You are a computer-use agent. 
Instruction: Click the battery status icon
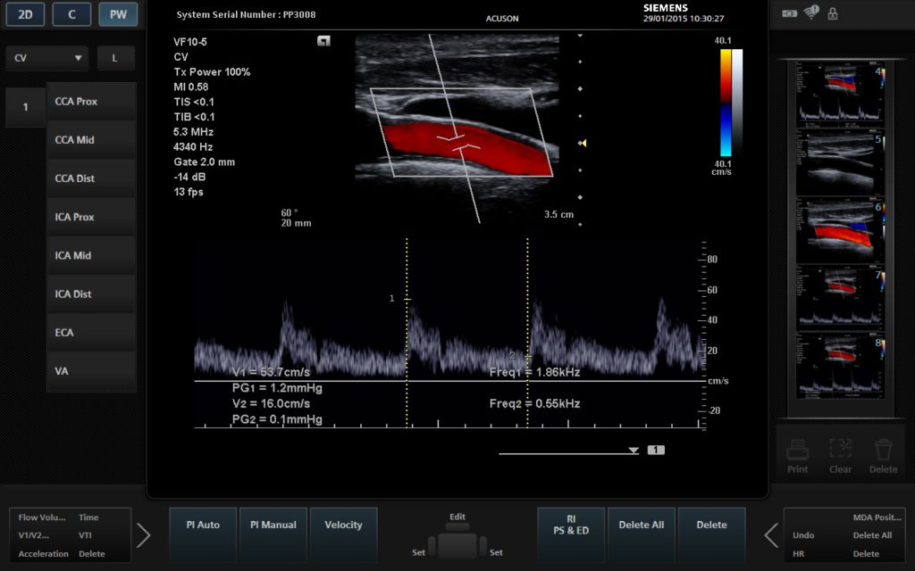790,13
